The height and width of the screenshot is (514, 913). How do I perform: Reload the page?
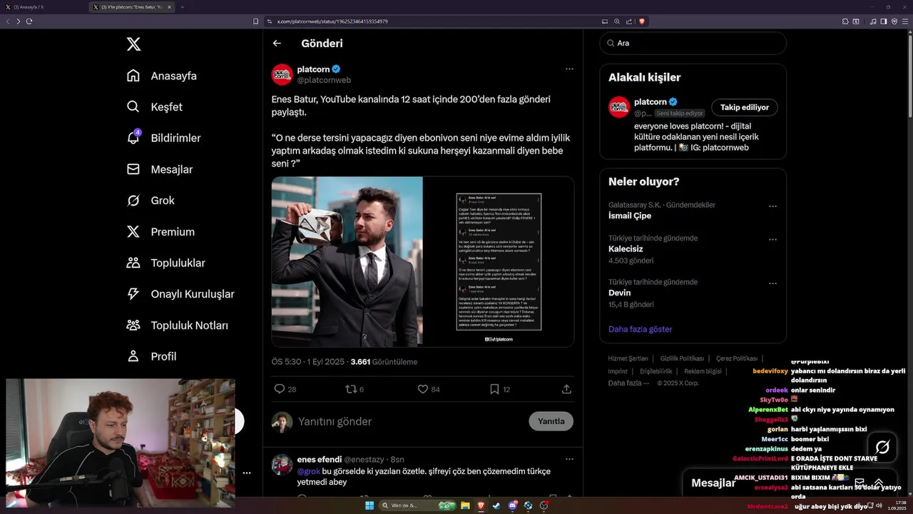point(29,21)
